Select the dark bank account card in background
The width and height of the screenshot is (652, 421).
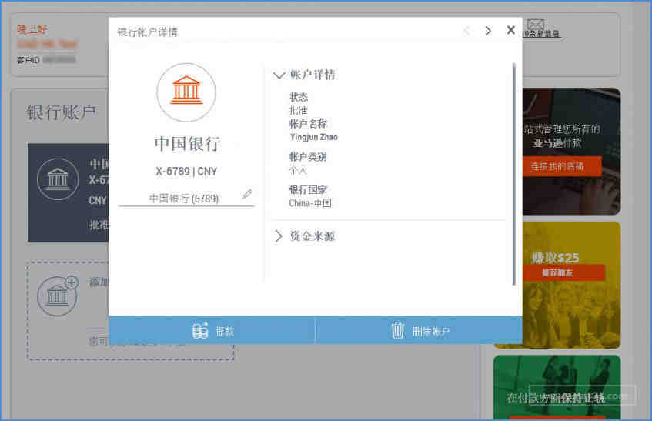[x=69, y=192]
